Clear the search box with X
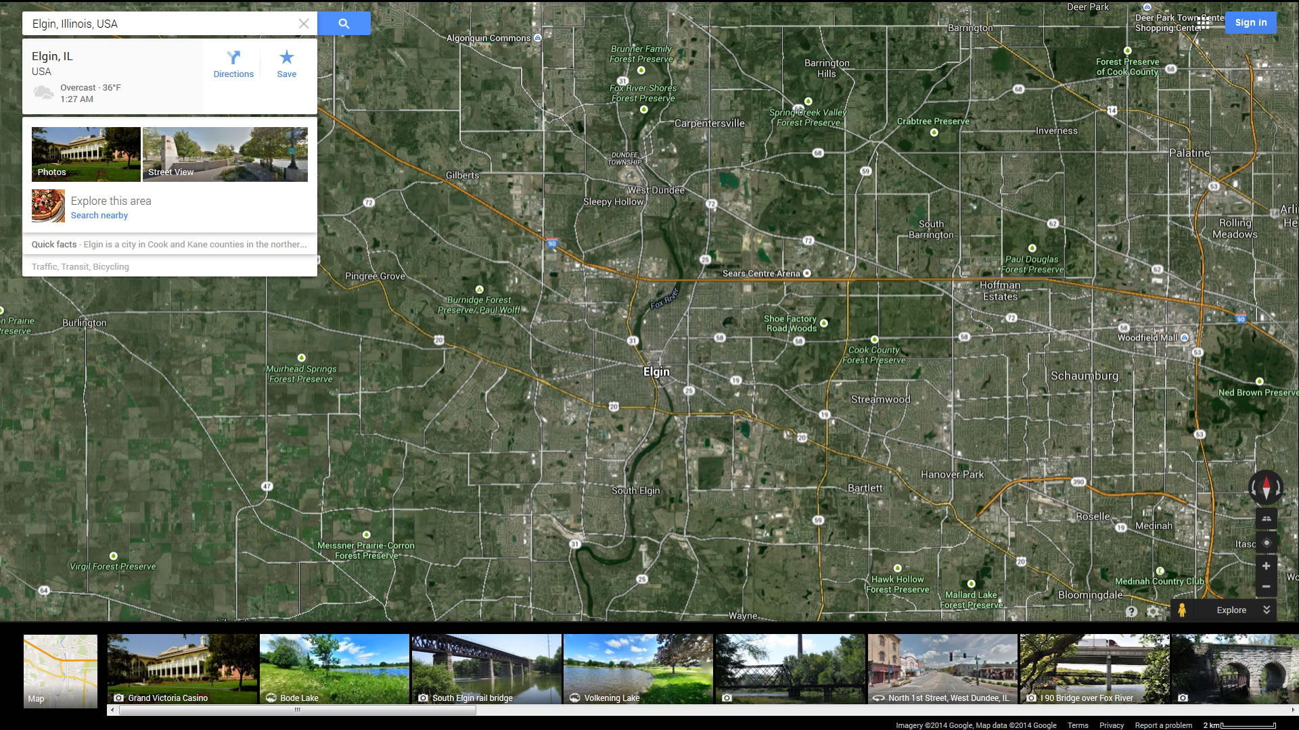 click(304, 24)
